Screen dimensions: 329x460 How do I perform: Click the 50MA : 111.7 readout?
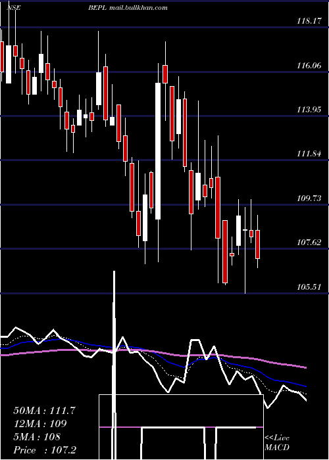click(x=45, y=411)
